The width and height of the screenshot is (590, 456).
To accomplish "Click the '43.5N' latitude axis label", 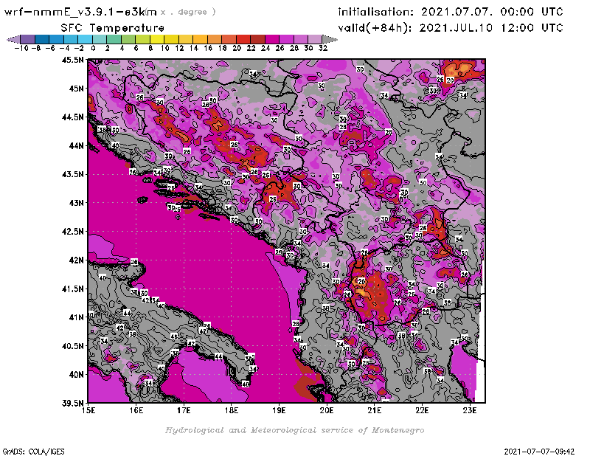I will coord(72,174).
